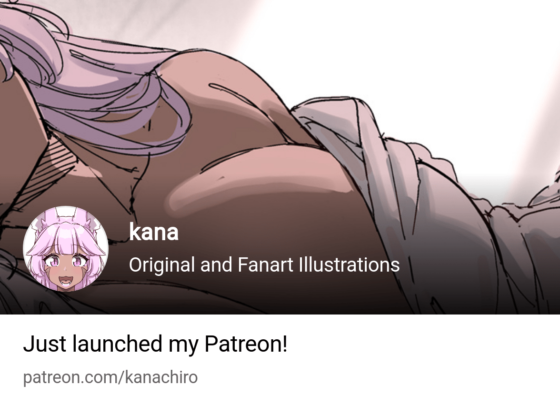This screenshot has width=560, height=406.
Task: Click the word "Patreon!" in the headline
Action: (x=246, y=344)
